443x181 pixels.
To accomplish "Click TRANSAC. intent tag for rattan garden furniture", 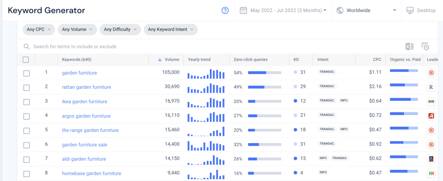I will click(x=327, y=86).
